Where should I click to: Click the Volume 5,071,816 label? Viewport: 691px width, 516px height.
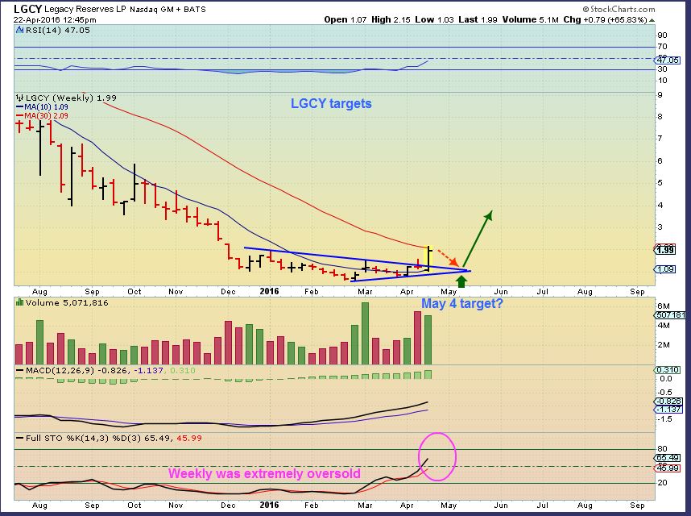(x=67, y=303)
